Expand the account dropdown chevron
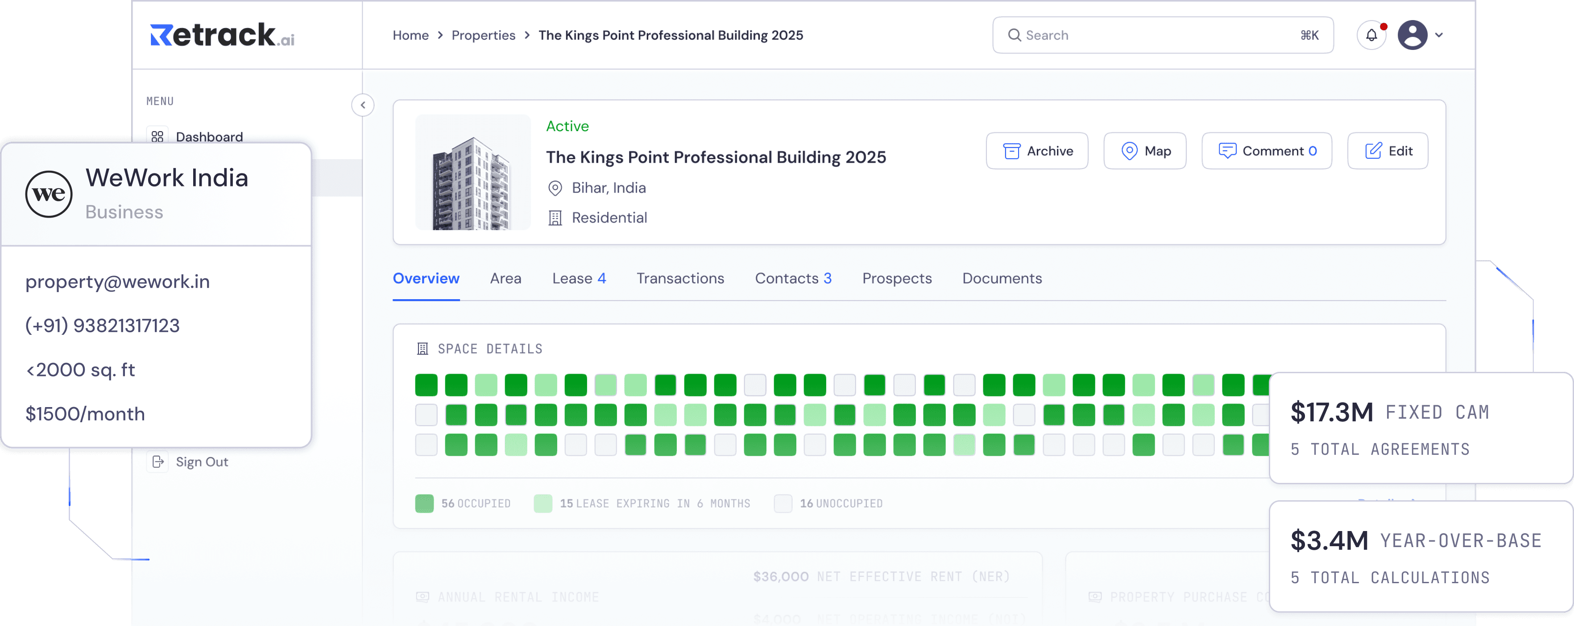This screenshot has width=1574, height=626. 1439,35
